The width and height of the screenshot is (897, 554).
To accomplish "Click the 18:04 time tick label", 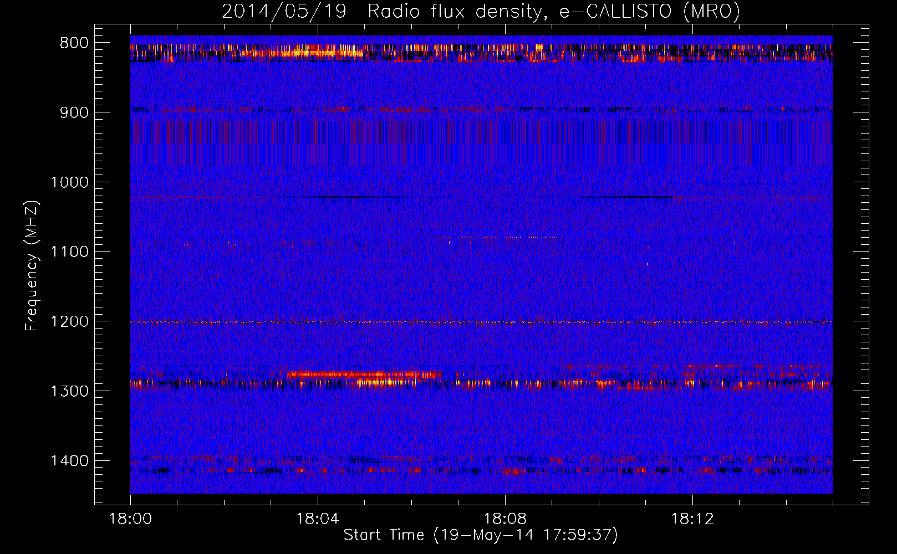I will [x=318, y=519].
